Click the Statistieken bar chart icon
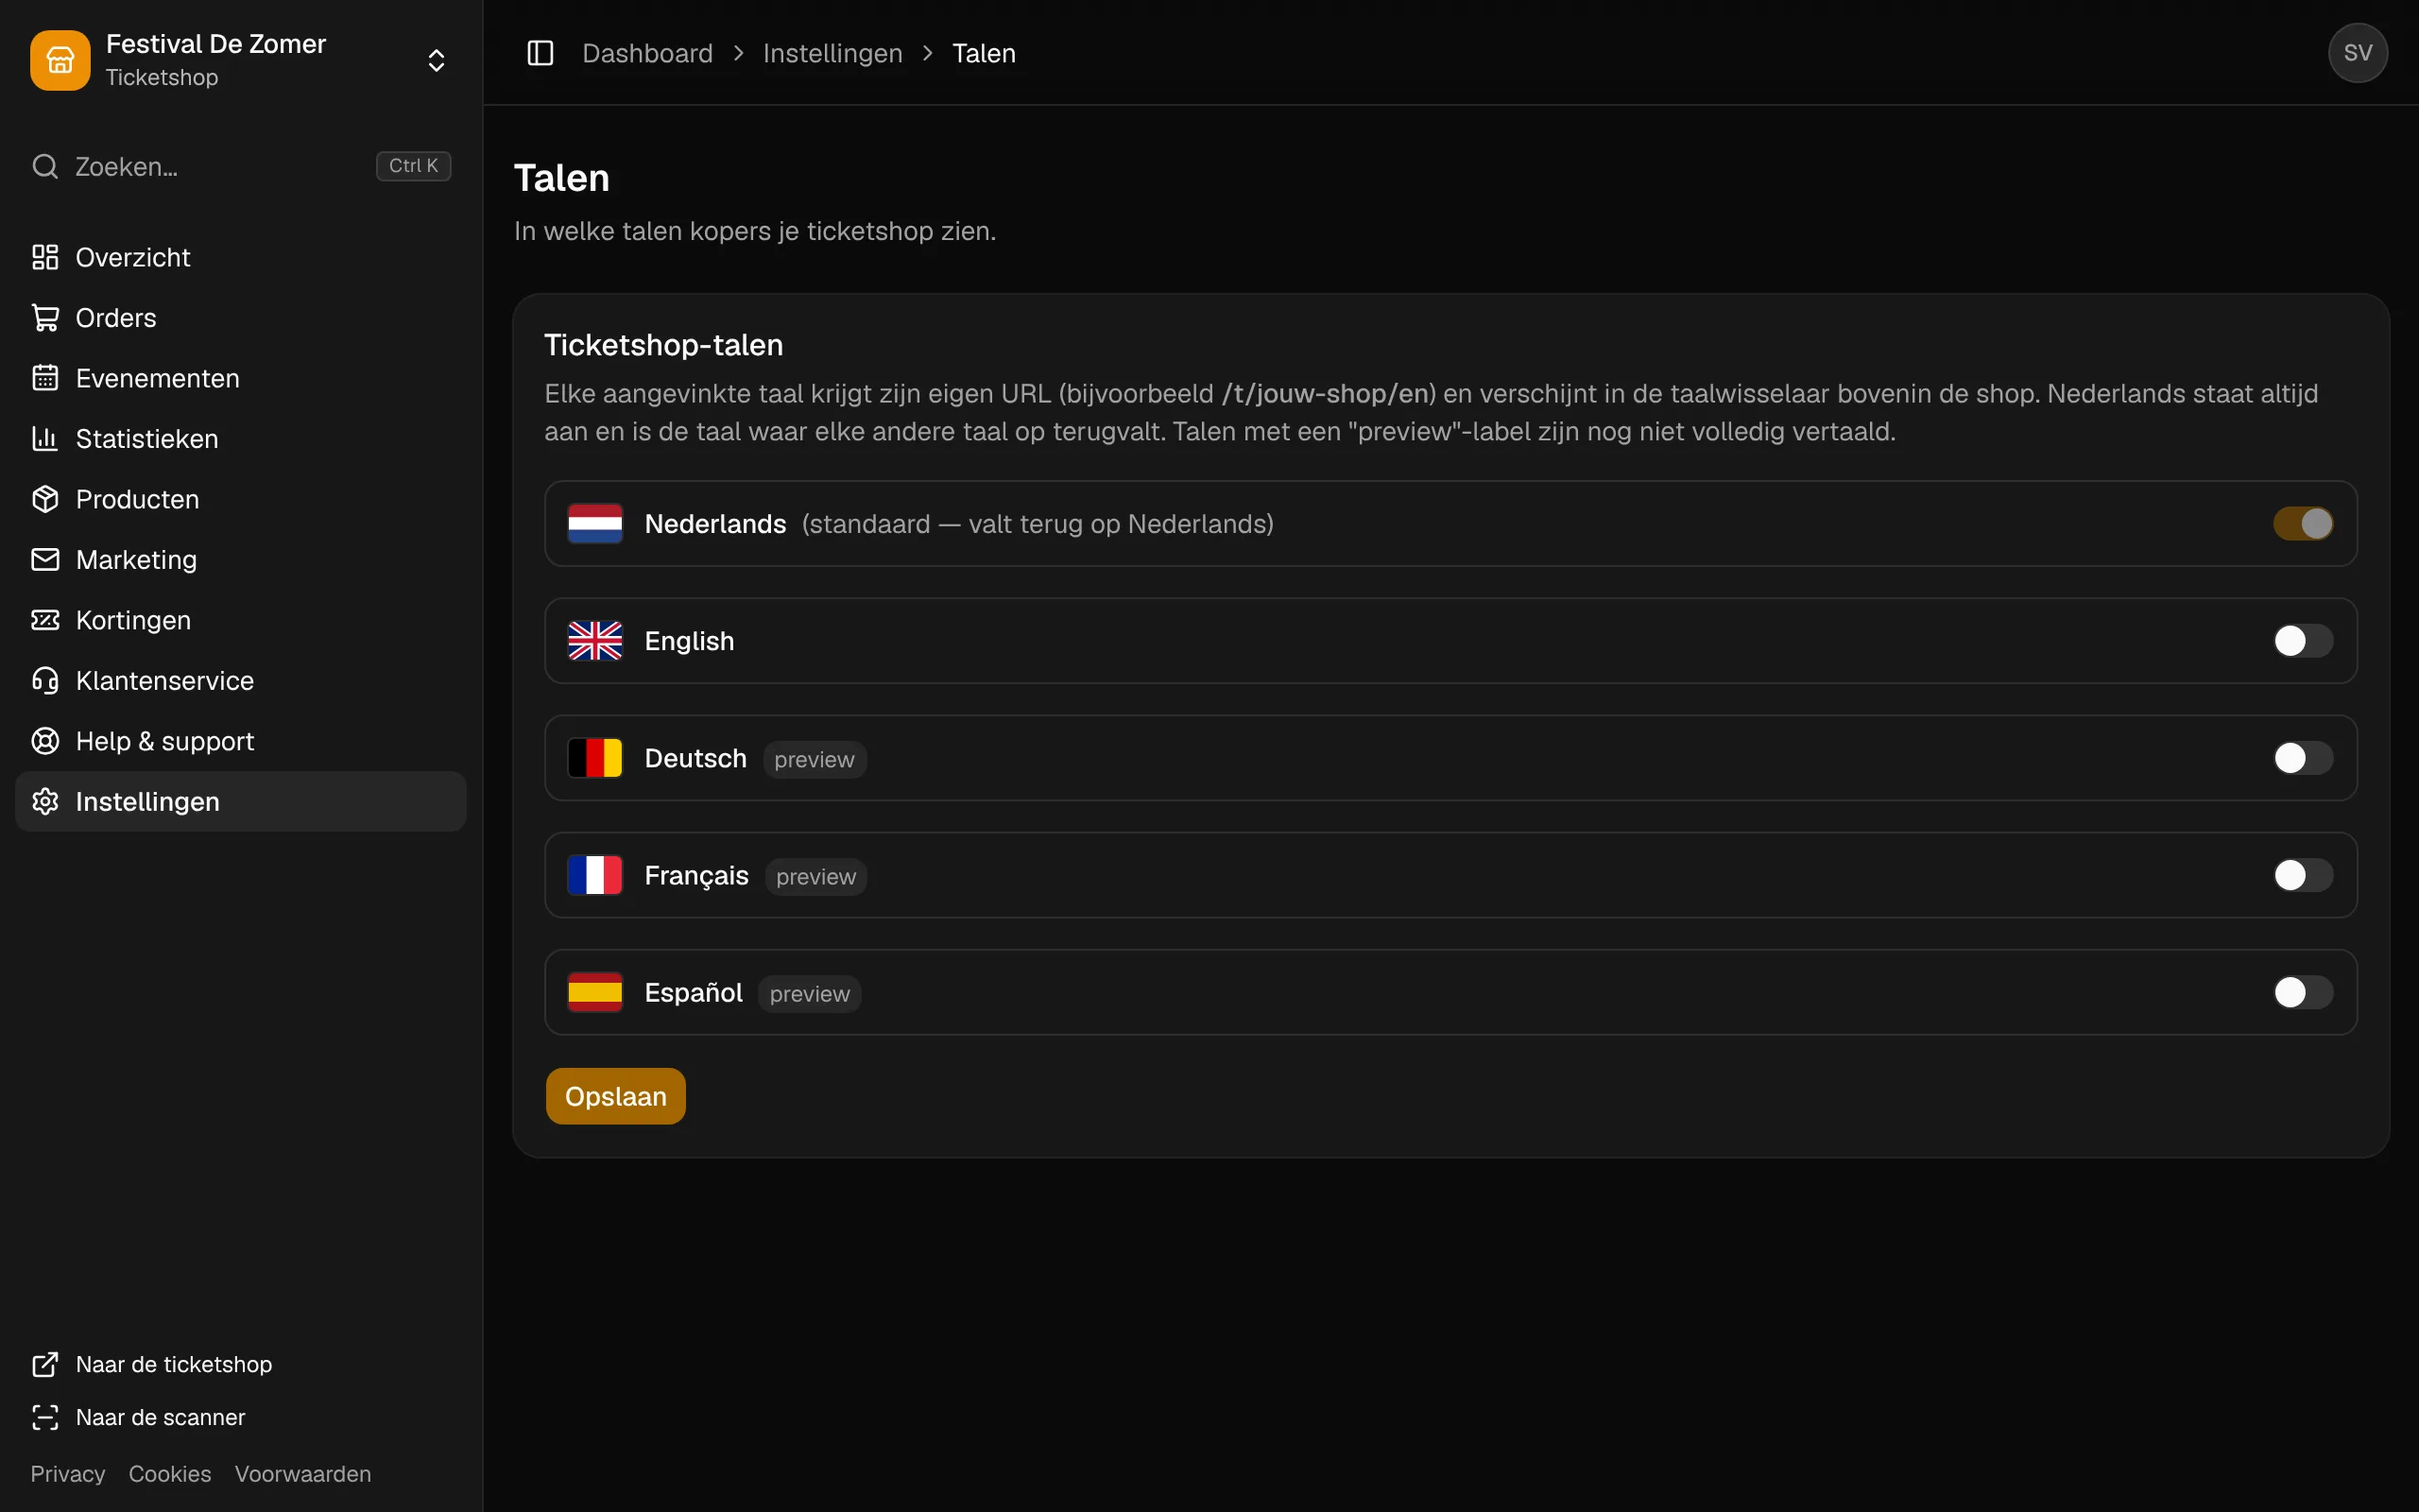This screenshot has height=1512, width=2419. click(x=45, y=439)
